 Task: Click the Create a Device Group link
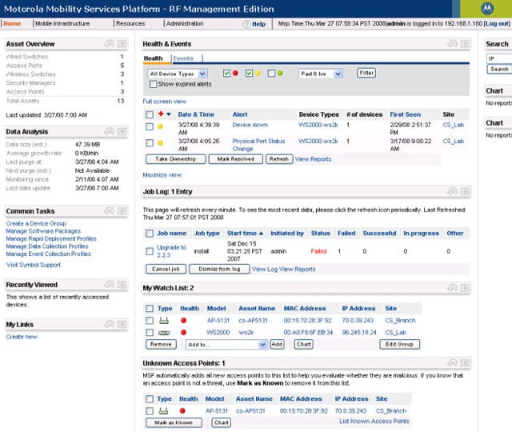36,223
